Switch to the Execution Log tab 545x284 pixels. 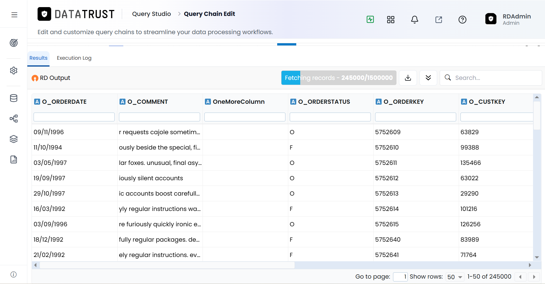click(x=74, y=58)
